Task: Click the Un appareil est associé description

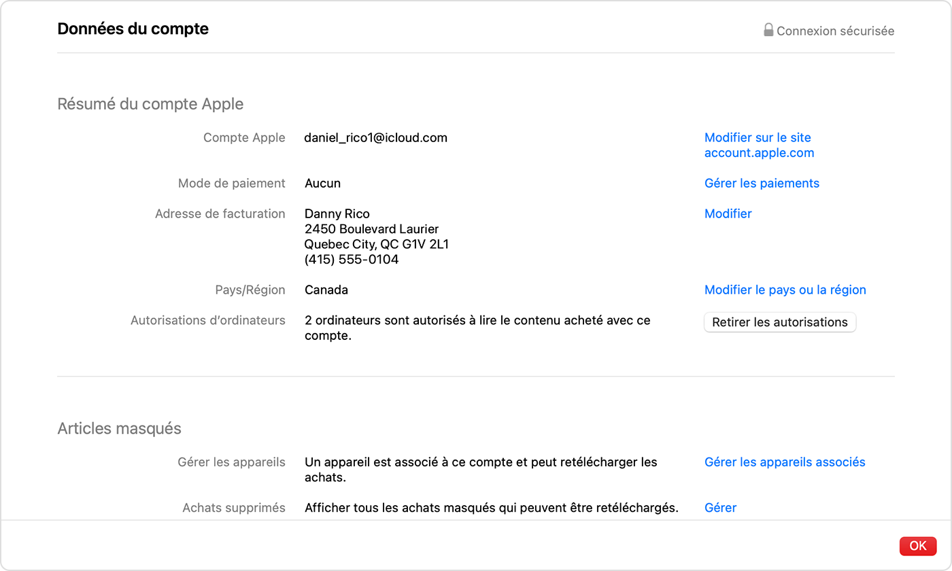Action: click(x=481, y=470)
